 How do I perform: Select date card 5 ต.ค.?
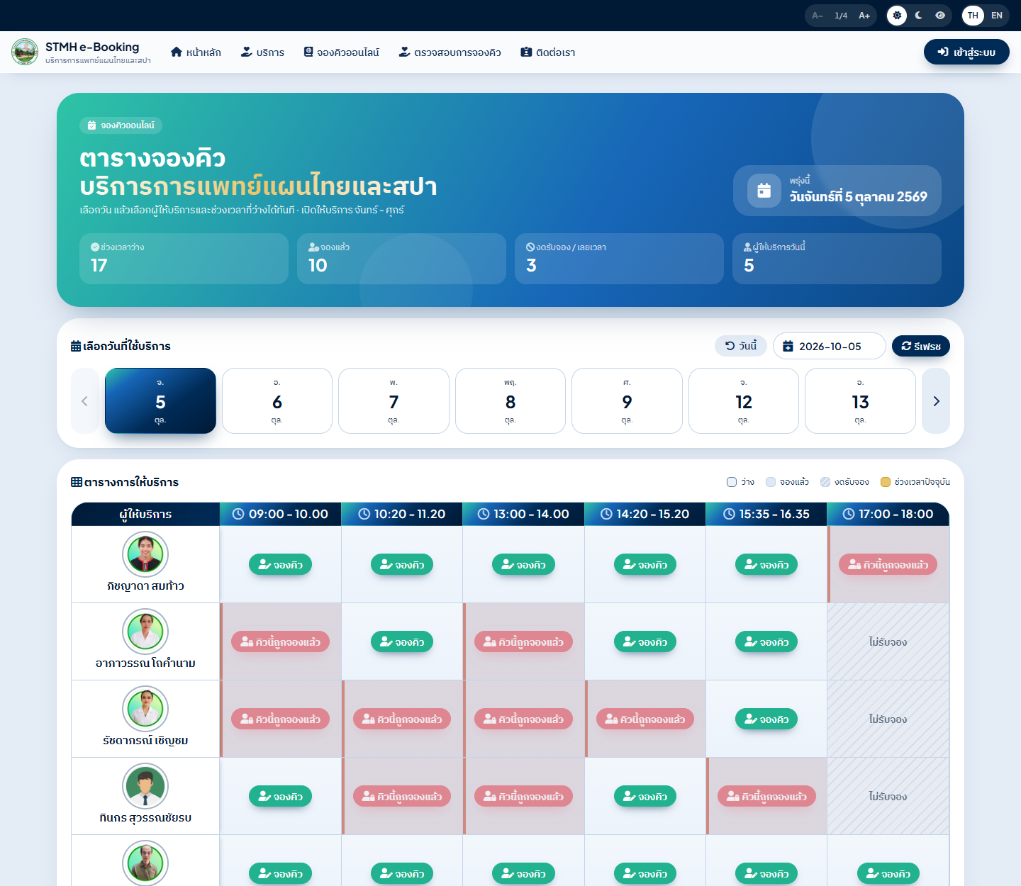pyautogui.click(x=160, y=400)
